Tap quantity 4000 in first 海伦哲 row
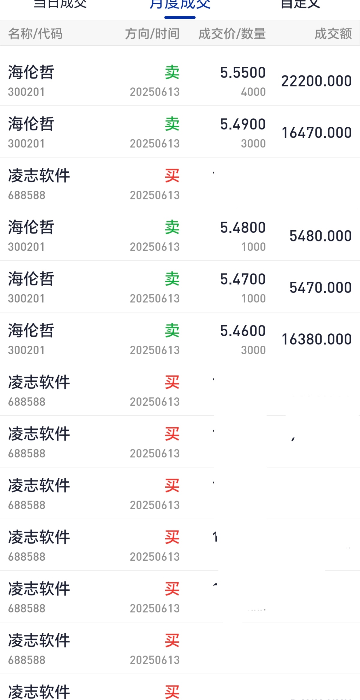 click(253, 92)
